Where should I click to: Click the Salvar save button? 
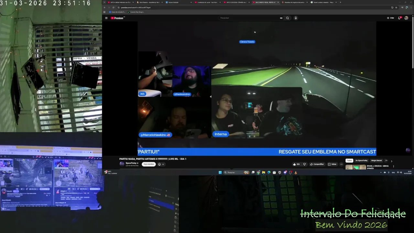click(332, 164)
